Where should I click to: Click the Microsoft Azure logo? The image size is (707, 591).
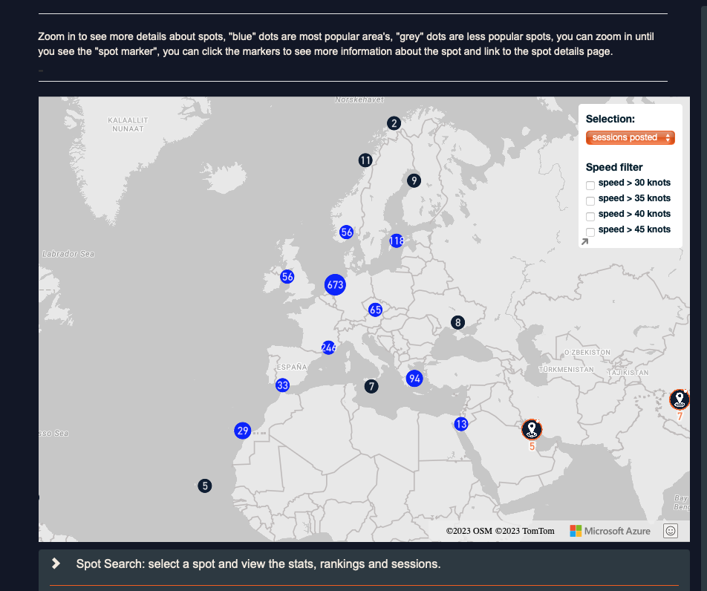[x=610, y=531]
